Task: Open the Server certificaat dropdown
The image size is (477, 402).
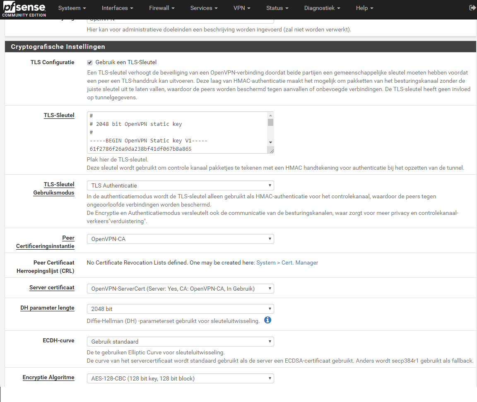Action: pos(181,289)
